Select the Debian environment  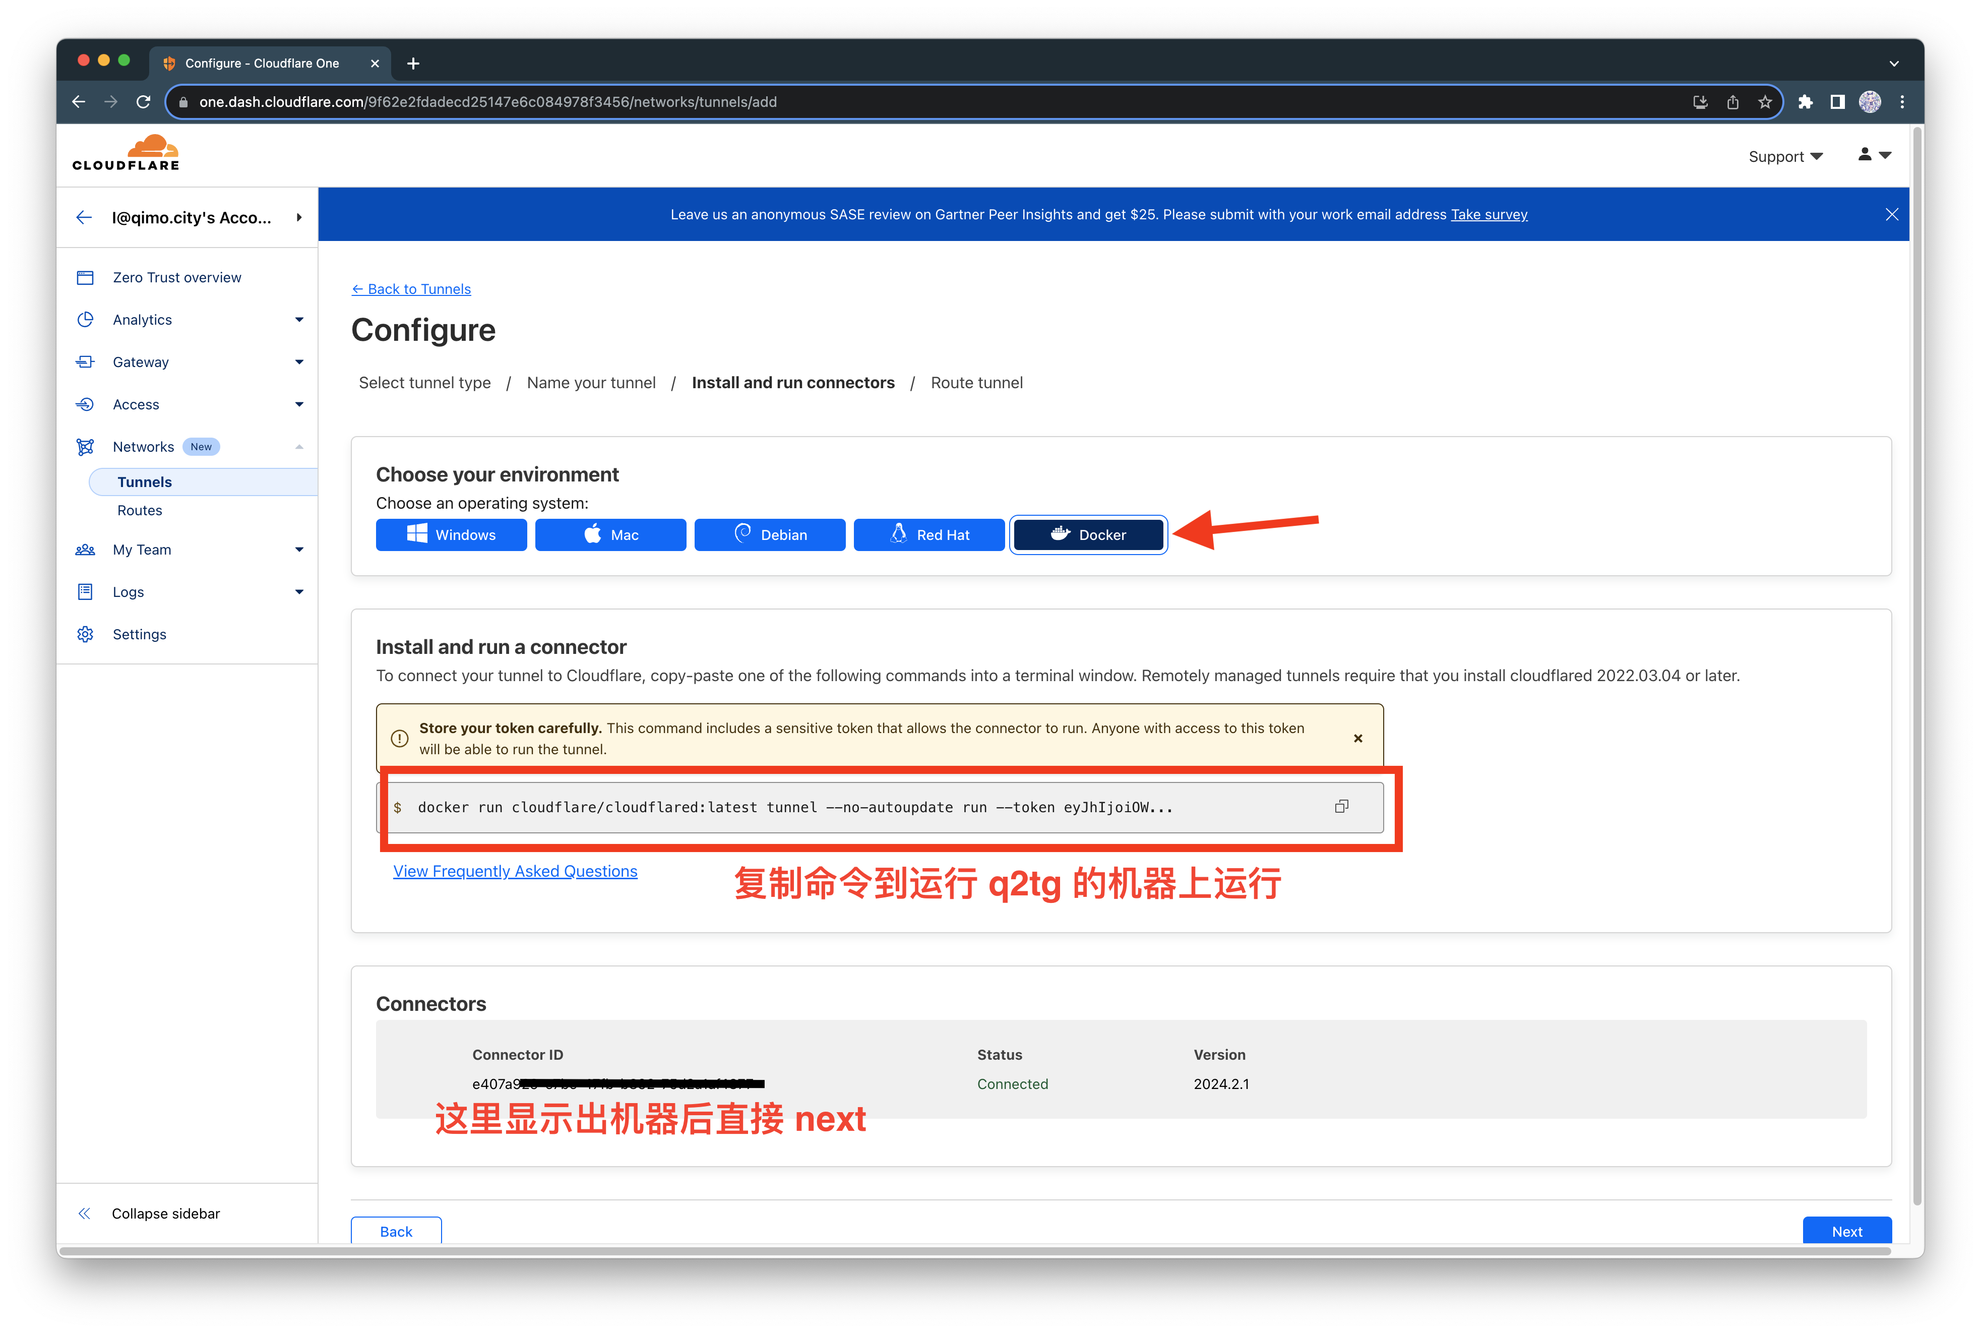coord(769,535)
